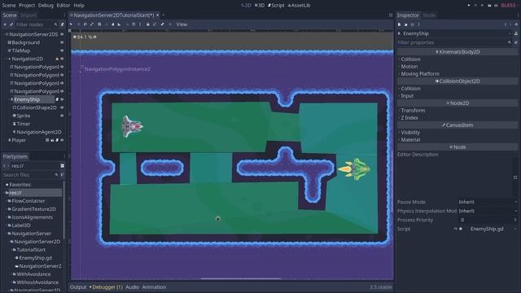The width and height of the screenshot is (521, 293).
Task: Select the Select Mode arrow tool
Action: tap(71, 24)
